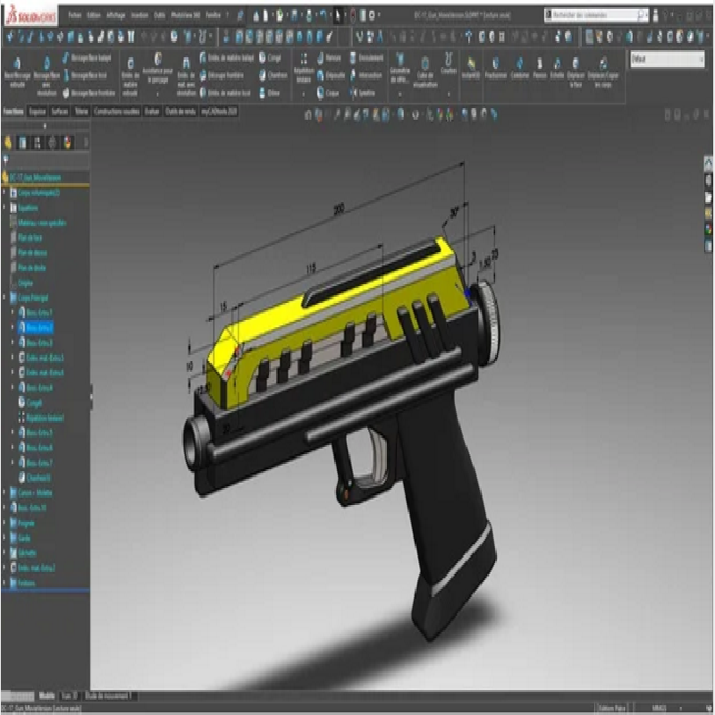Screen dimensions: 715x715
Task: Select the Flexion tool
Action: (540, 68)
